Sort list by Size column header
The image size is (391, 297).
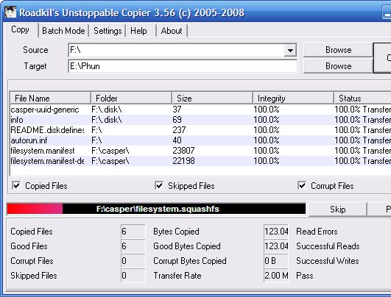coord(213,98)
